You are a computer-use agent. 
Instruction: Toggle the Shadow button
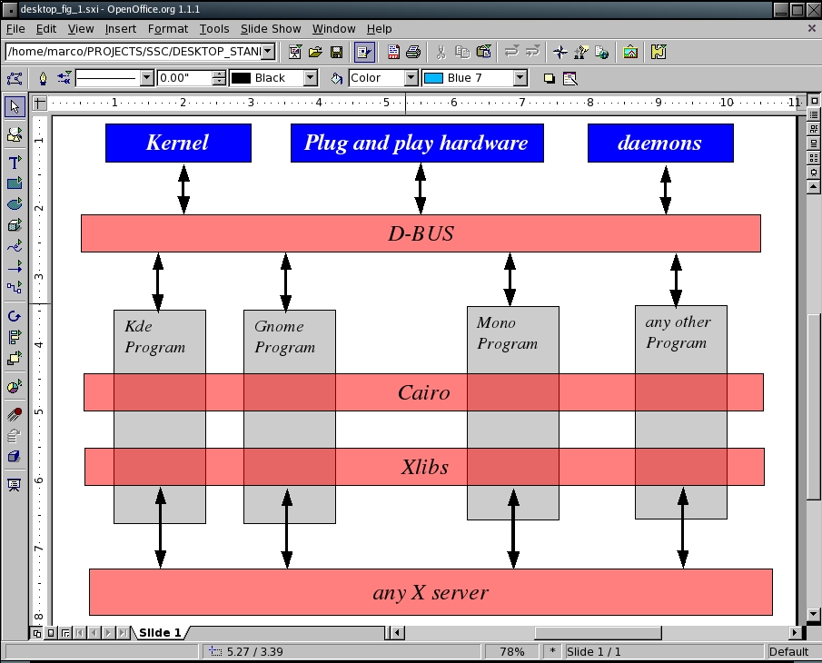549,78
